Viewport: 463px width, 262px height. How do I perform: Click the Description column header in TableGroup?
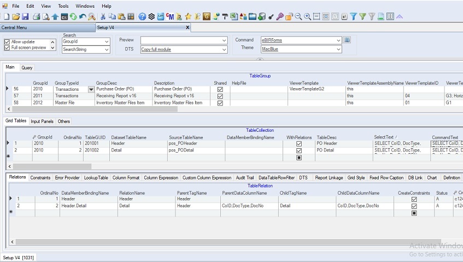(164, 83)
